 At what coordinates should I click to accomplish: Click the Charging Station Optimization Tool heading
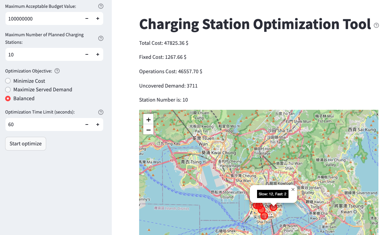pos(255,24)
